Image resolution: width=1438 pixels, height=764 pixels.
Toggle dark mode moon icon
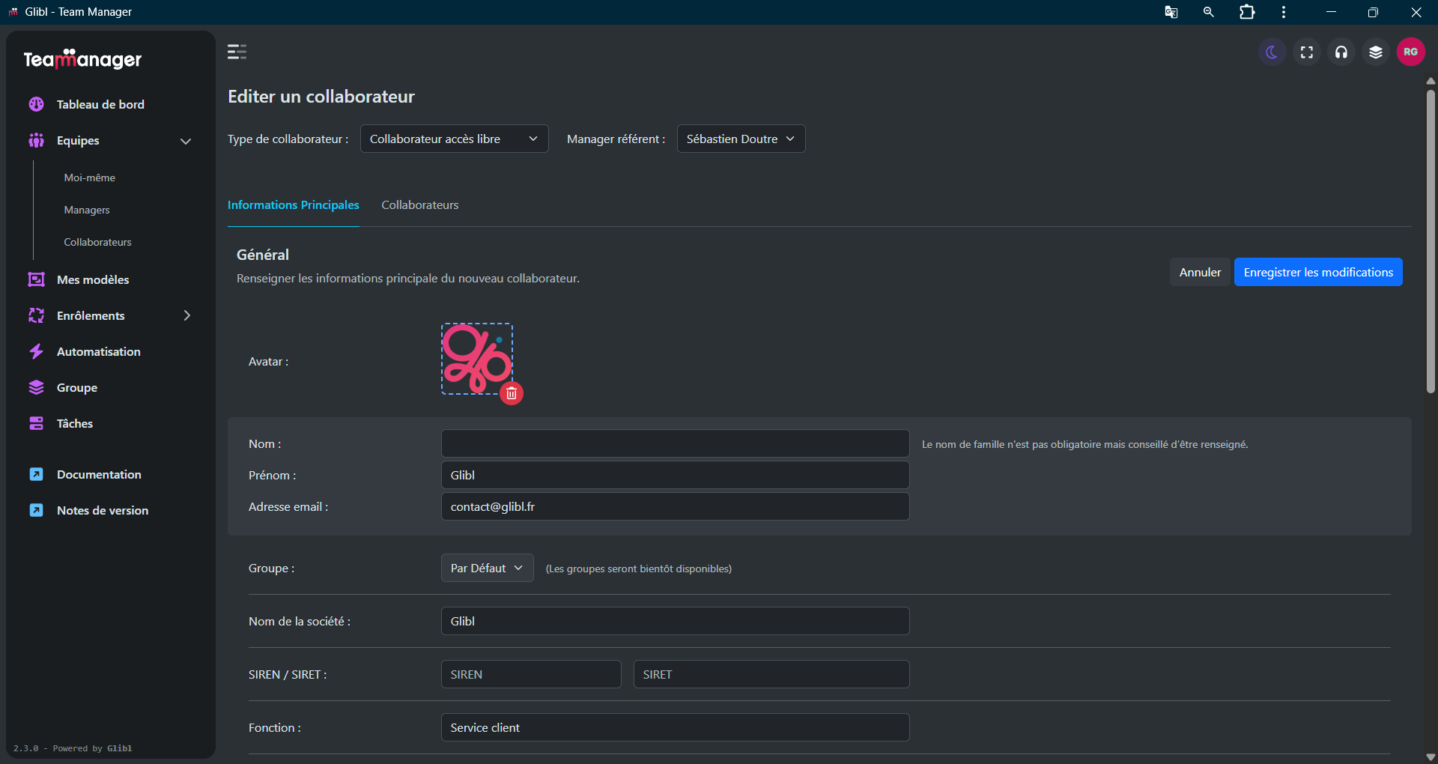coord(1272,52)
